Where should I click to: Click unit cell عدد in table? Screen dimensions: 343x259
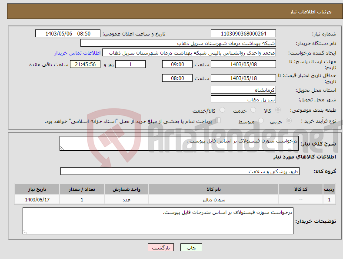tap(127, 200)
